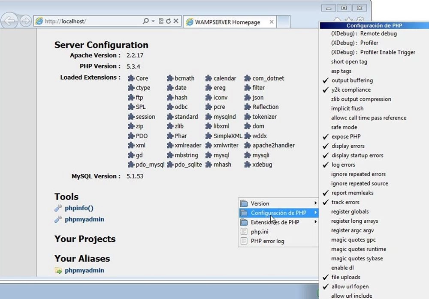Open a new blank browser tab

pos(284,22)
